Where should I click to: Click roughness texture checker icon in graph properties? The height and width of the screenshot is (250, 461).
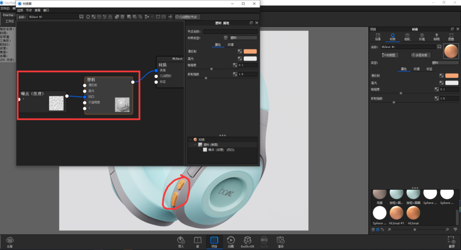tap(235, 65)
